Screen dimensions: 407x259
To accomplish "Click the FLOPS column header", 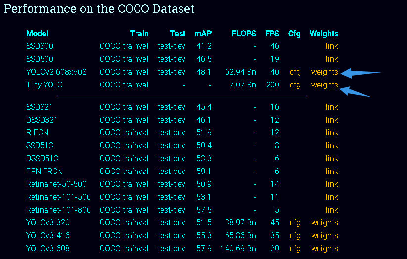I will point(244,33).
